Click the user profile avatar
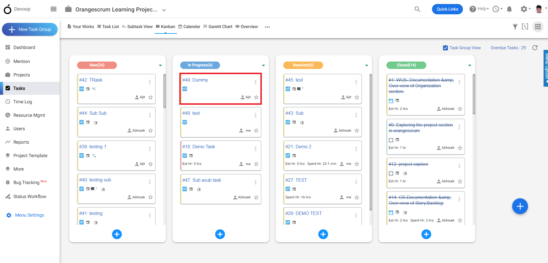The image size is (548, 263). 539,9
